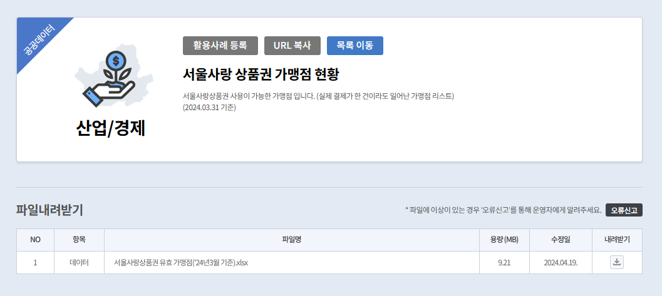Click the 용량(MB) column header
The width and height of the screenshot is (662, 296).
coord(504,240)
